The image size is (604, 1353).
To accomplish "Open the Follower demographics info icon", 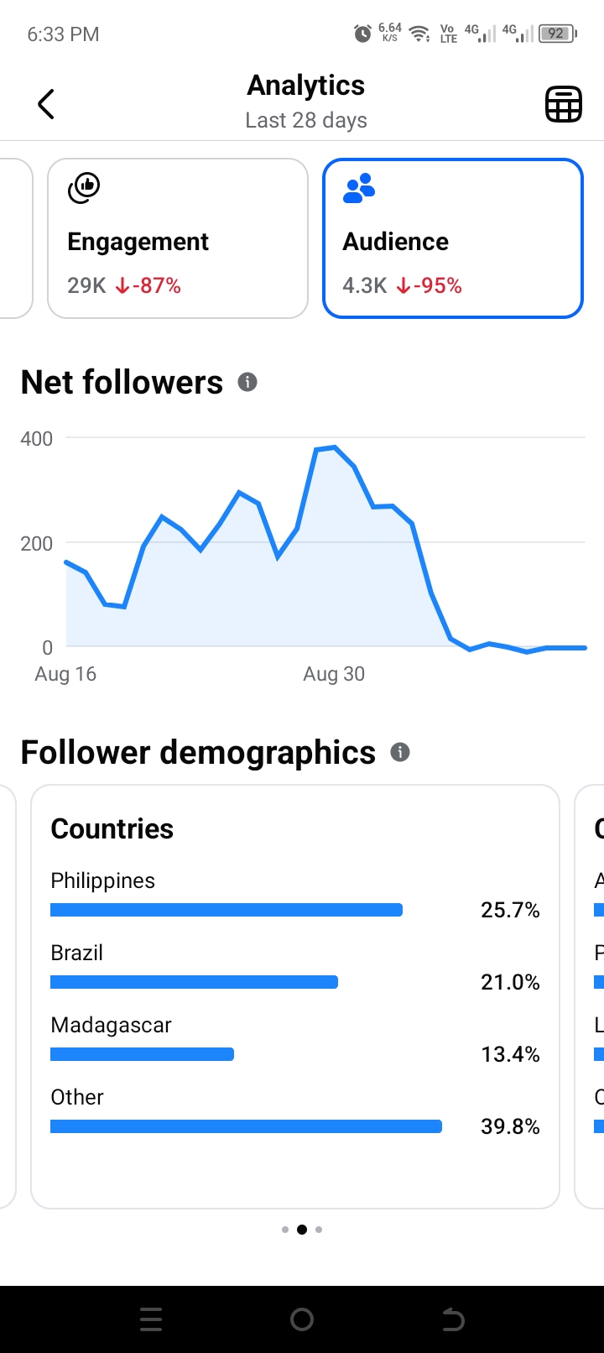I will point(400,752).
